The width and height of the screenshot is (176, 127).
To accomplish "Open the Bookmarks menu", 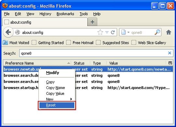I will [65, 14].
